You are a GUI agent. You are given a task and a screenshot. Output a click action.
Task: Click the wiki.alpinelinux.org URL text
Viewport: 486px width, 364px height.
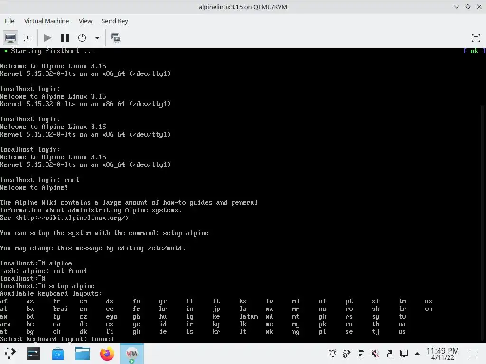[74, 218]
